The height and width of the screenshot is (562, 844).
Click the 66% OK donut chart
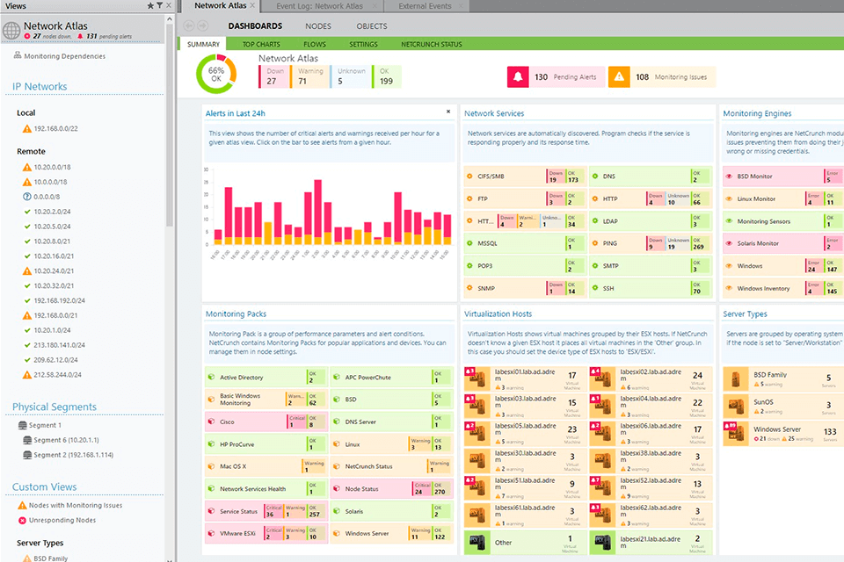coord(216,74)
